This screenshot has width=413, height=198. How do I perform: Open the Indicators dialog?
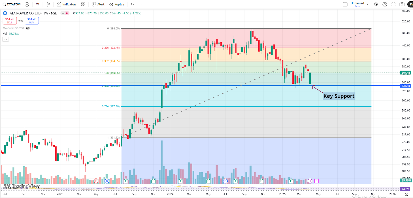[x=67, y=4]
